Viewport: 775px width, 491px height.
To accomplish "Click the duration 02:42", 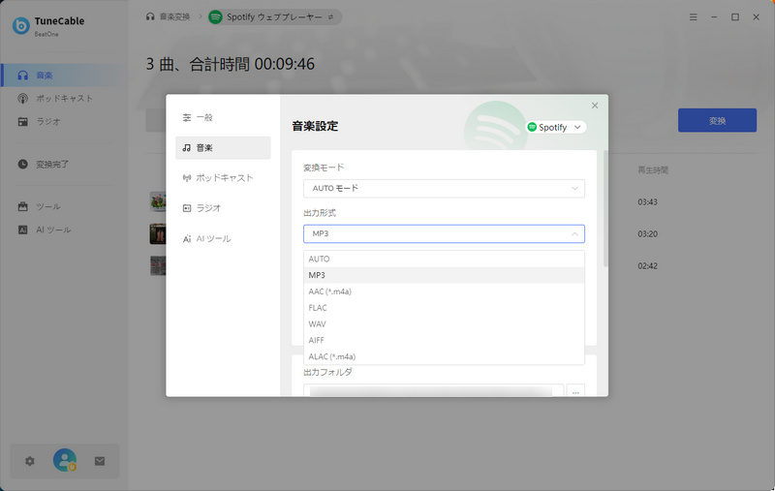I will tap(647, 265).
